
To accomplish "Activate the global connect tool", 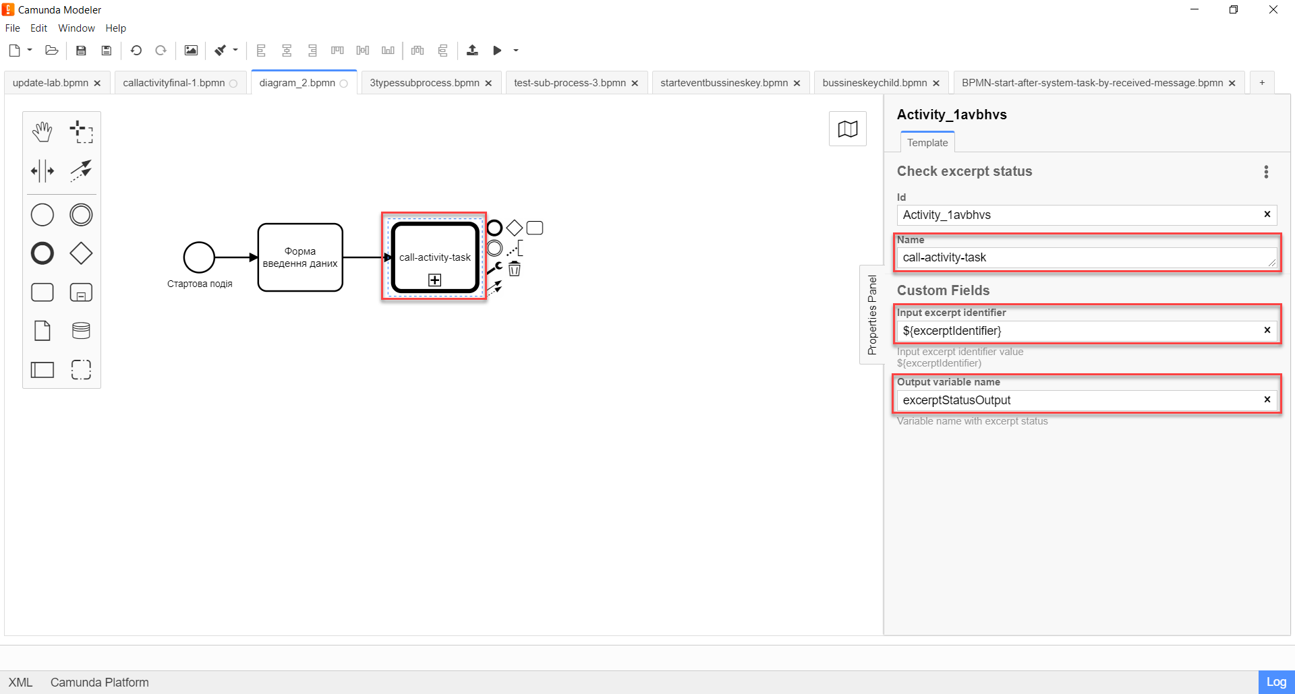I will [81, 171].
